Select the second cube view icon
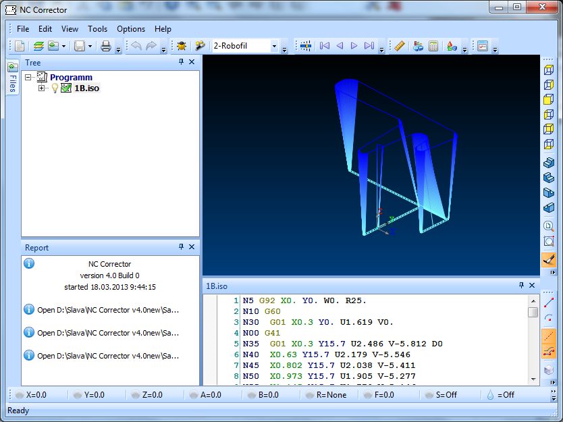563x422 pixels. click(548, 84)
